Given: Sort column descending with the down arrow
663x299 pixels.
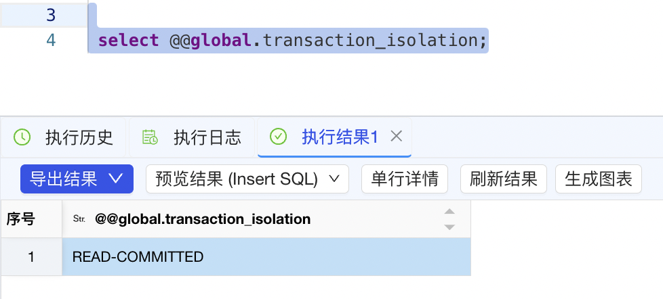Looking at the screenshot, I should (449, 227).
